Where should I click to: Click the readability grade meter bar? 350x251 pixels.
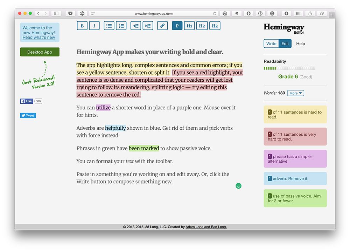pyautogui.click(x=289, y=68)
